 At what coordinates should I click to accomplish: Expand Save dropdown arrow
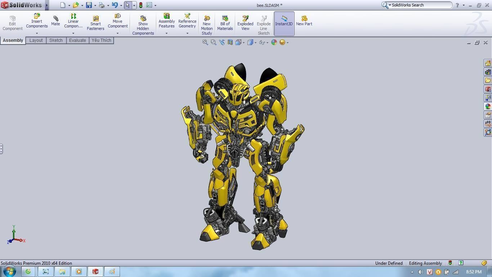click(95, 5)
